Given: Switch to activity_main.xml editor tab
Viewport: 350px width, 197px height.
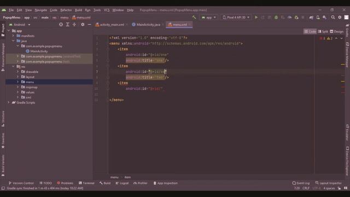Looking at the screenshot, I should coord(112,25).
